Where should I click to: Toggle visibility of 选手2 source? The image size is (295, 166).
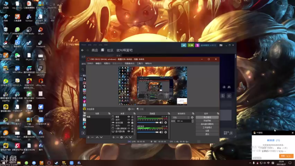[x=129, y=125]
